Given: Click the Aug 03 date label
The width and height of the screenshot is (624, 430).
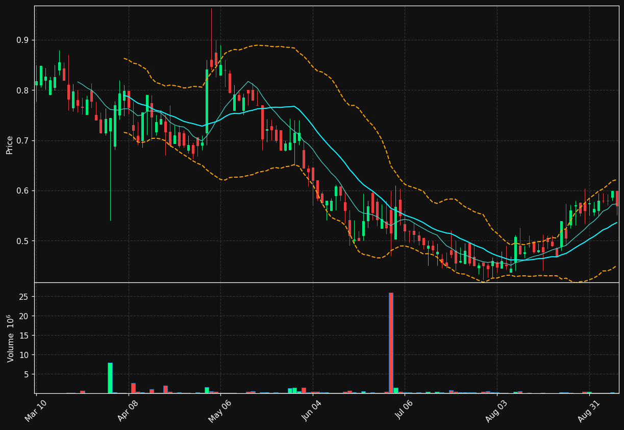Looking at the screenshot, I should (x=496, y=410).
